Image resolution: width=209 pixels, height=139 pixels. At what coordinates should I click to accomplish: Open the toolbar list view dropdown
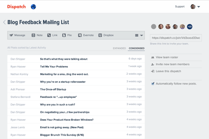[x=139, y=35]
